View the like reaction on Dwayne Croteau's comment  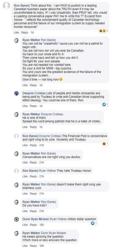click(x=106, y=104)
